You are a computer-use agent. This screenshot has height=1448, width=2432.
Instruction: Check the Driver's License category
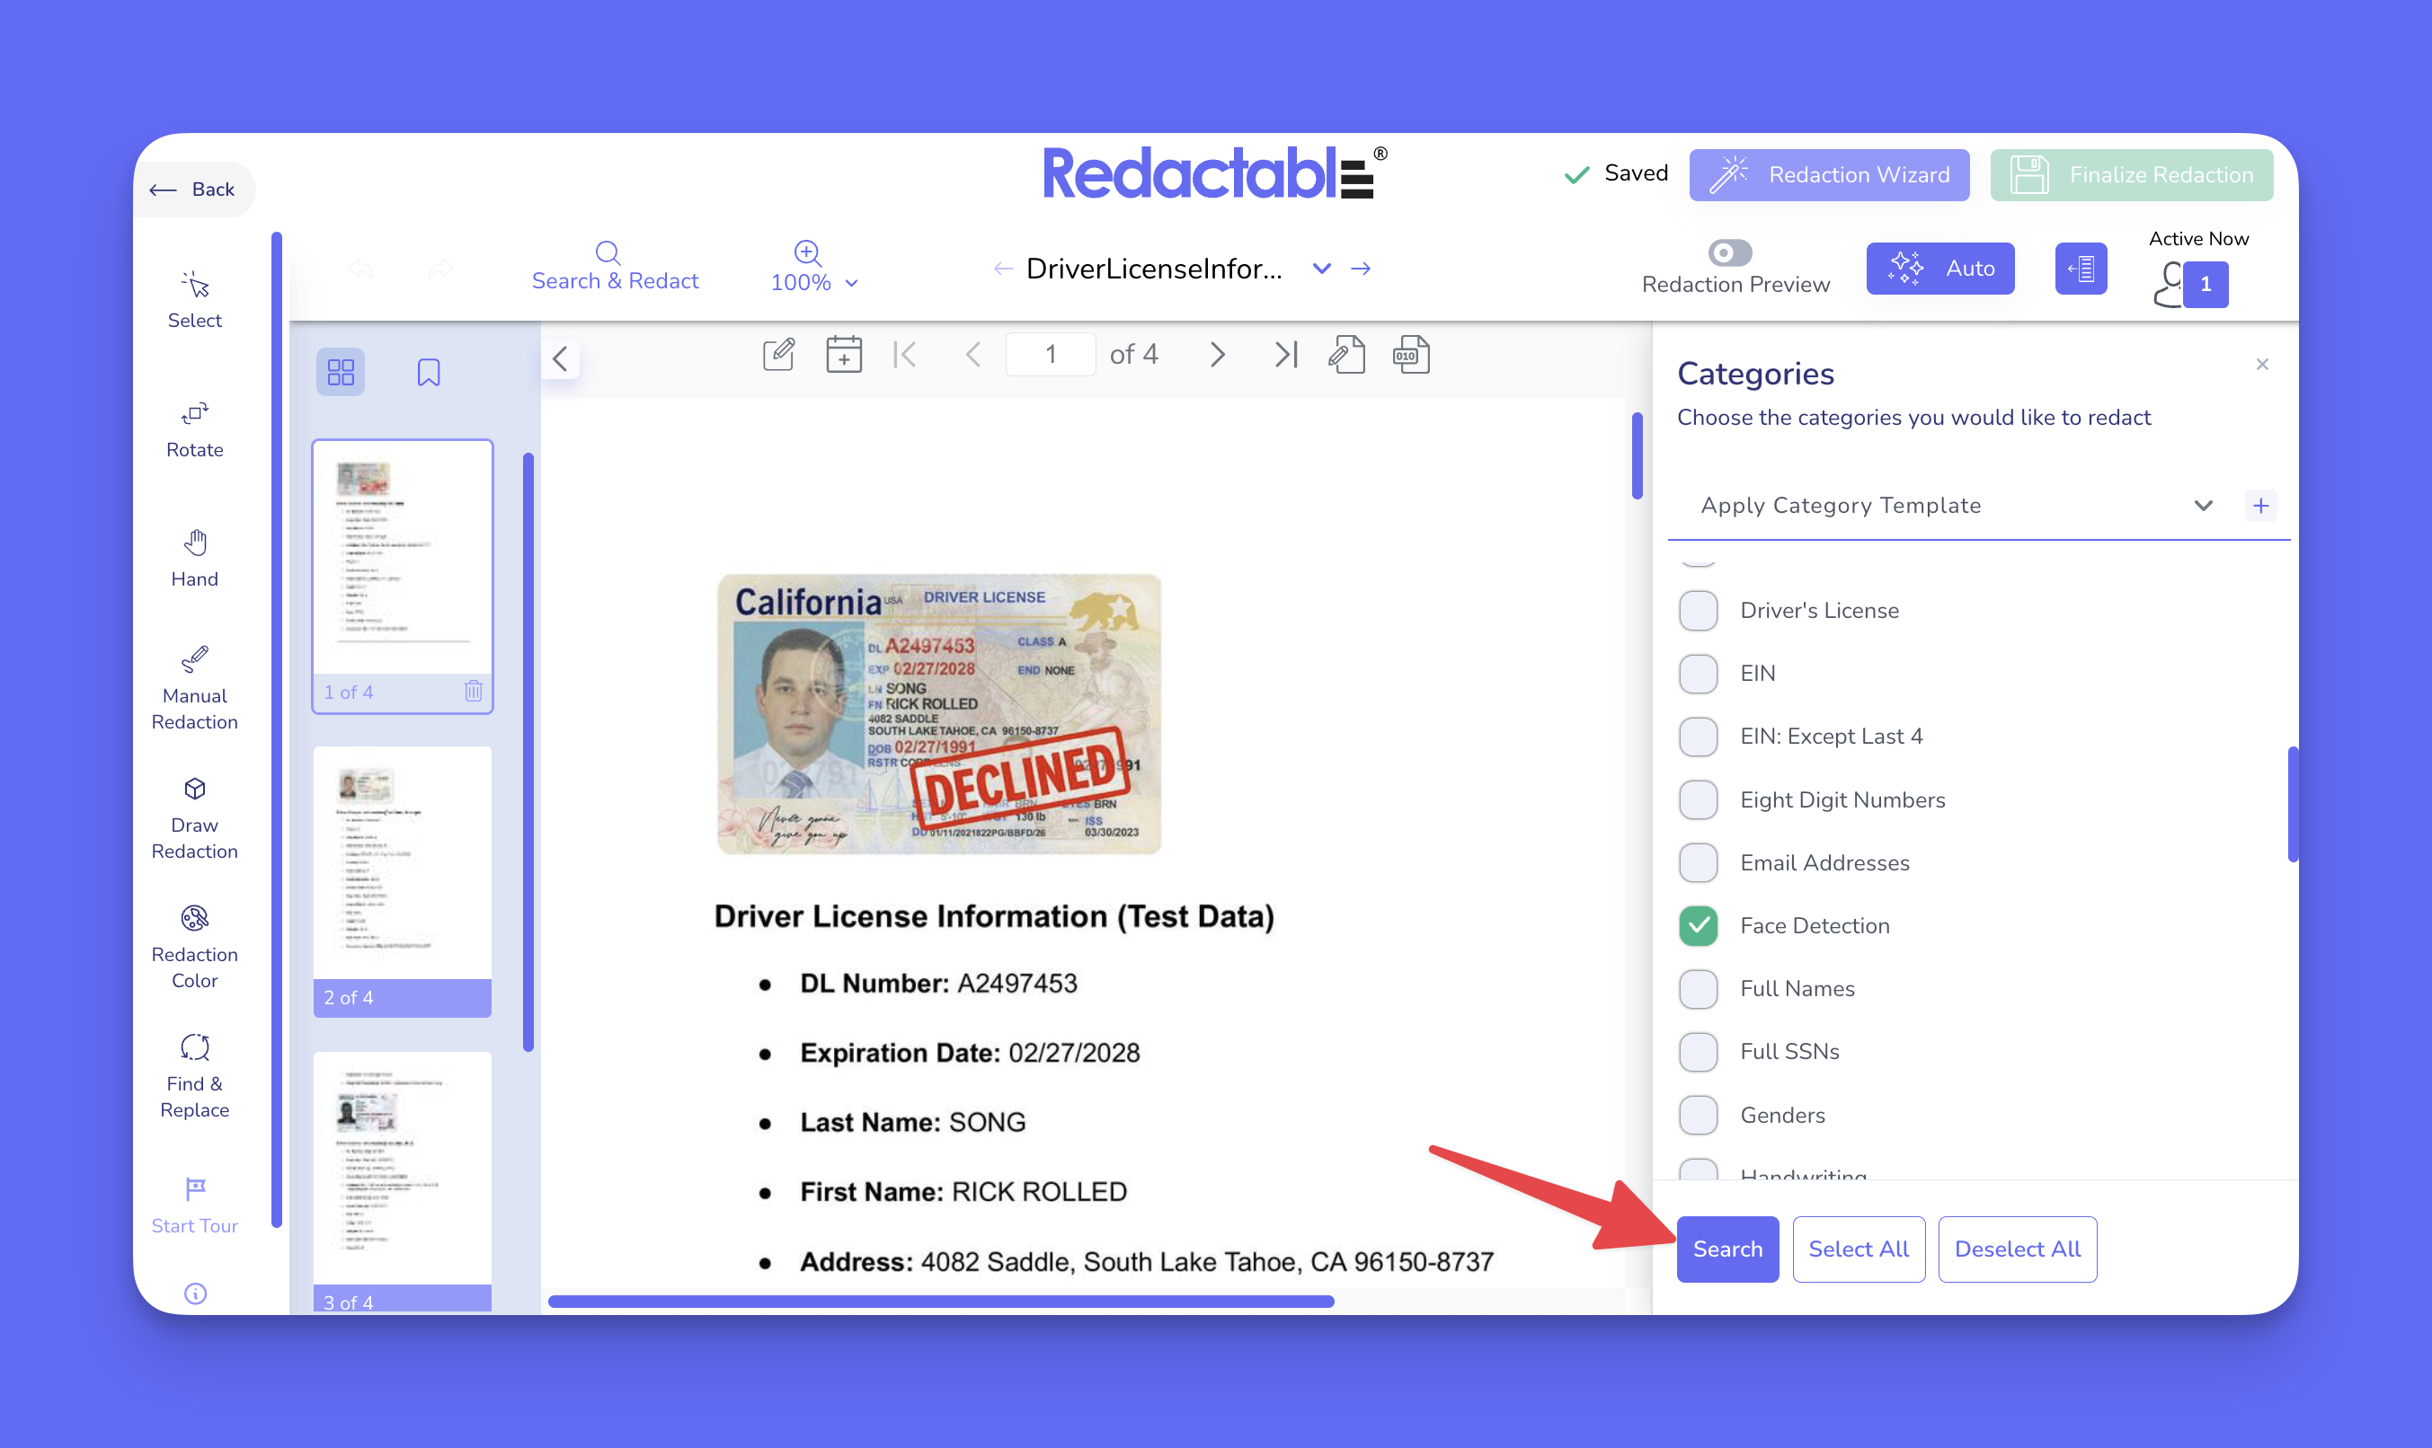tap(1698, 610)
